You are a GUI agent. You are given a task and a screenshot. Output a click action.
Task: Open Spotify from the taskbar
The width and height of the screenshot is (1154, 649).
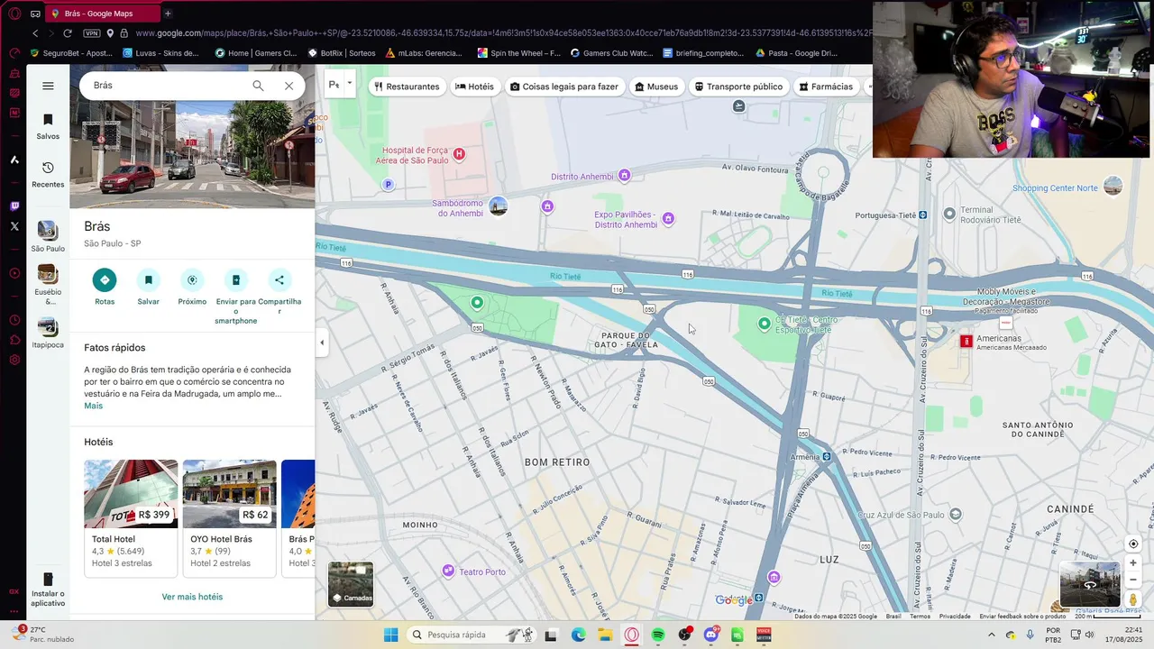[658, 635]
